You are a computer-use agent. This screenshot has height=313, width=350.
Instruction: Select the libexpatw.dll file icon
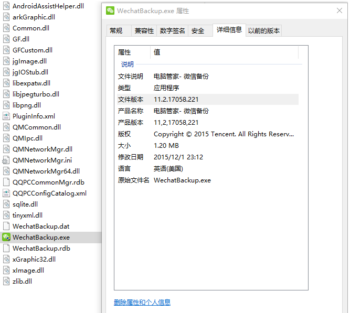click(x=6, y=83)
